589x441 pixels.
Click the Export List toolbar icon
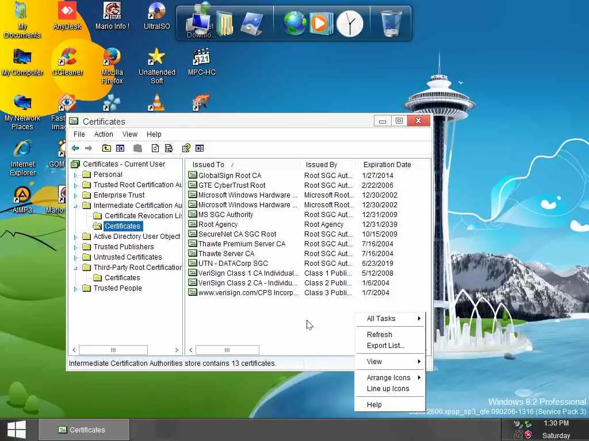(169, 148)
